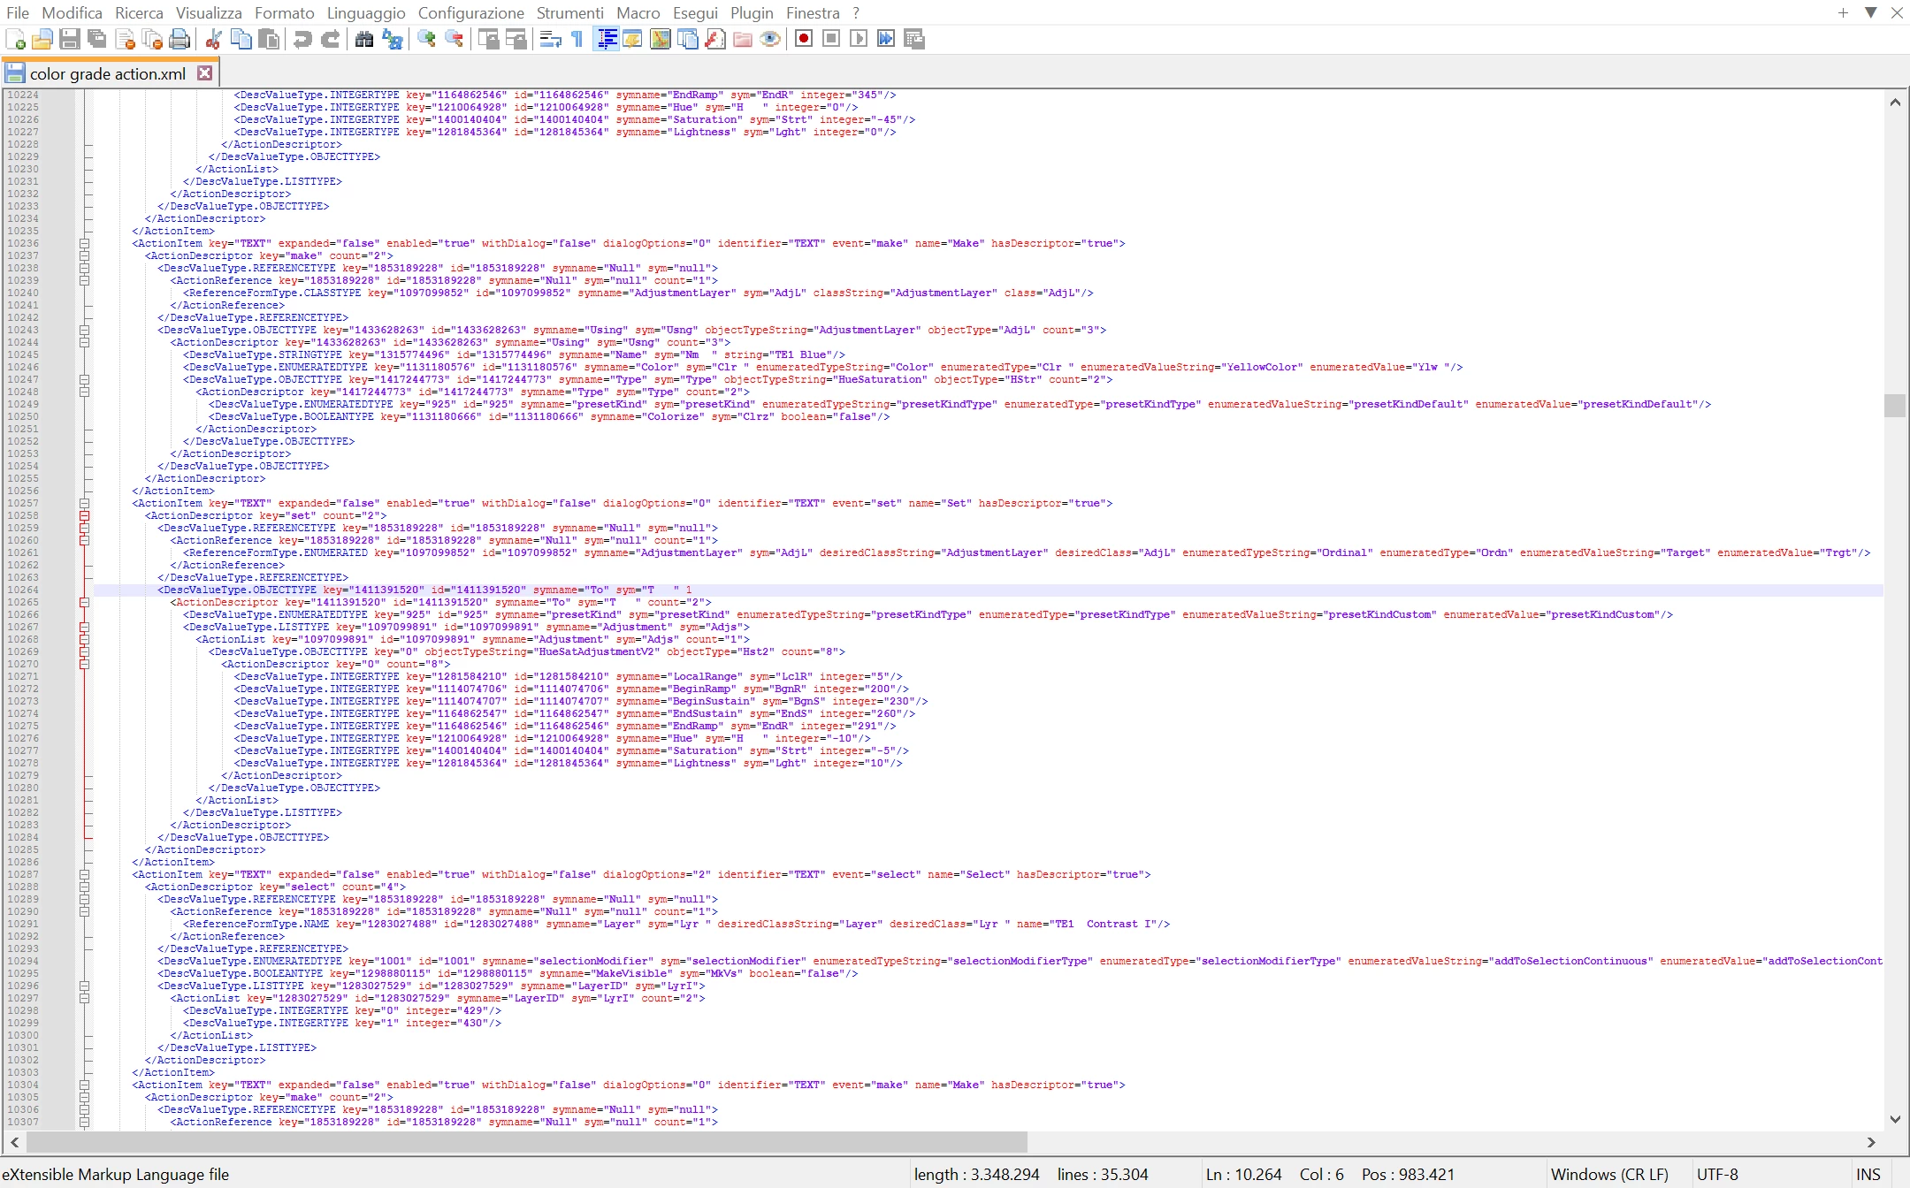The image size is (1910, 1188).
Task: Click the Find binoculars icon
Action: coord(364,39)
